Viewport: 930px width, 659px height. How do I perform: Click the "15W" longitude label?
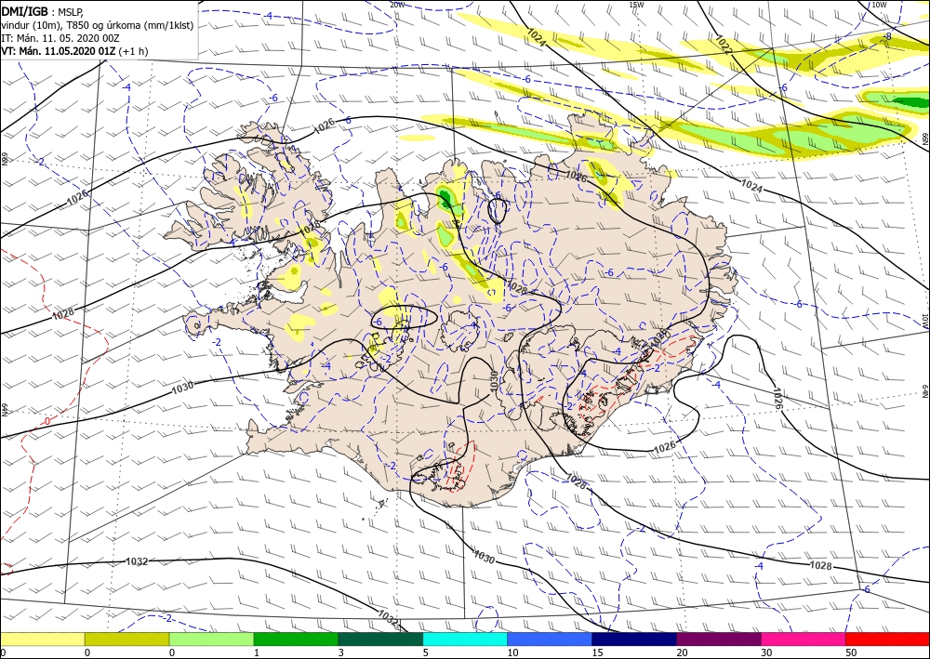tap(636, 5)
